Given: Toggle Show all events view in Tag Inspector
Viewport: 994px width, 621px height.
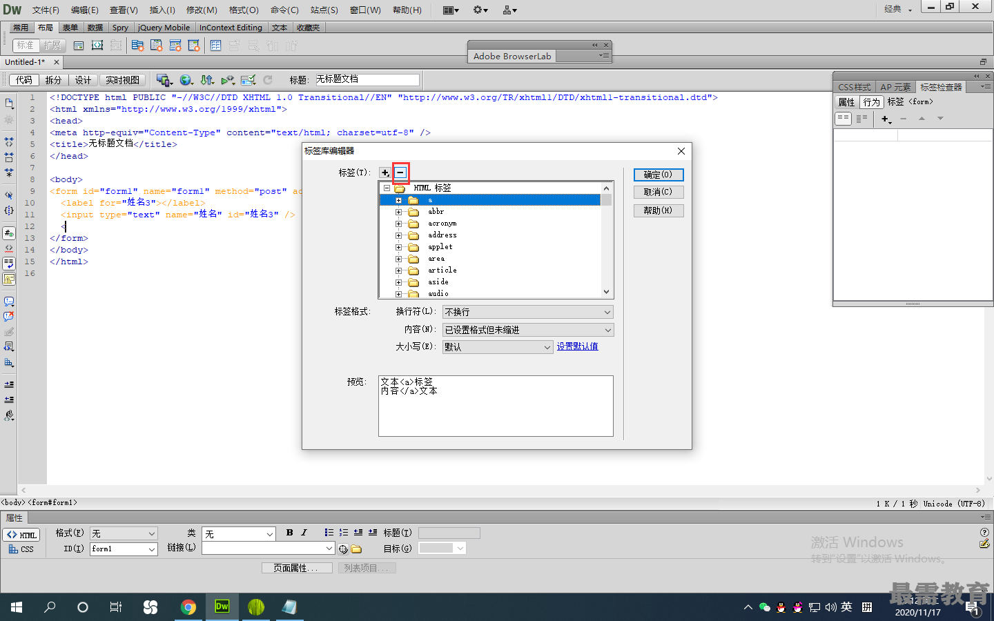Looking at the screenshot, I should pyautogui.click(x=861, y=119).
